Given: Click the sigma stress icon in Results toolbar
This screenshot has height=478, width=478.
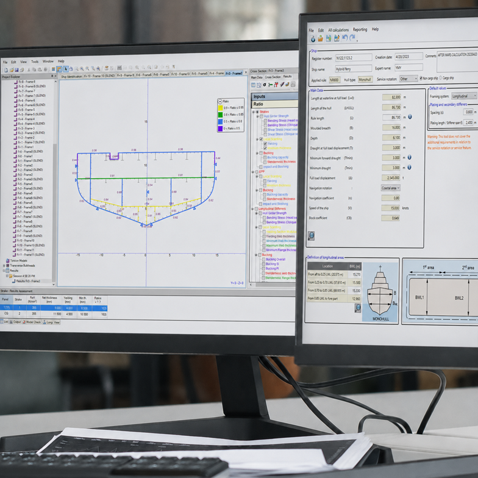Looking at the screenshot, I should (265, 85).
